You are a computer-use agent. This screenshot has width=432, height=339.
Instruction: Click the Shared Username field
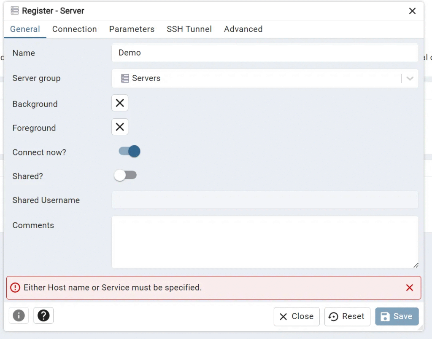265,200
